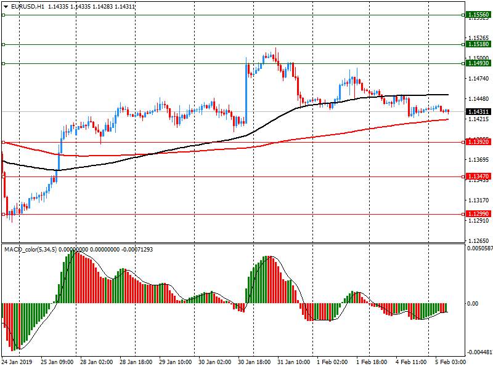Select the 1.13920 red price label

478,142
